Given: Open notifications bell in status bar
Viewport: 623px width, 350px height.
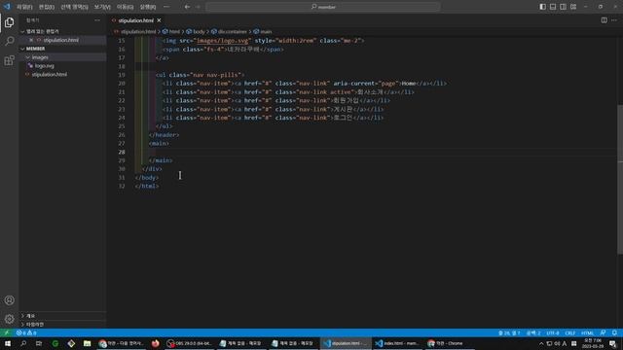Looking at the screenshot, I should click(614, 332).
